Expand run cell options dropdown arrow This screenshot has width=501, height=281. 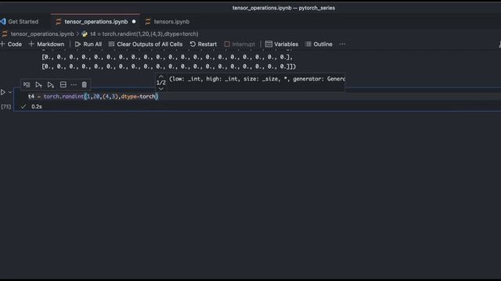coord(10,92)
